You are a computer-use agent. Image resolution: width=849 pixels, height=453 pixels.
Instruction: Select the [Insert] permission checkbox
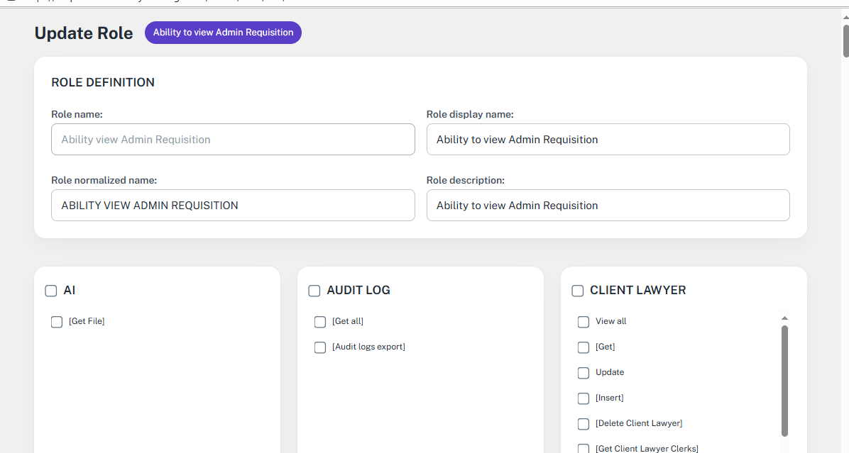[x=584, y=398]
